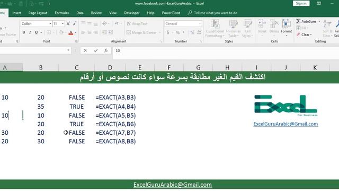Apply Percent Style
This screenshot has width=339, height=191.
pos(177,32)
